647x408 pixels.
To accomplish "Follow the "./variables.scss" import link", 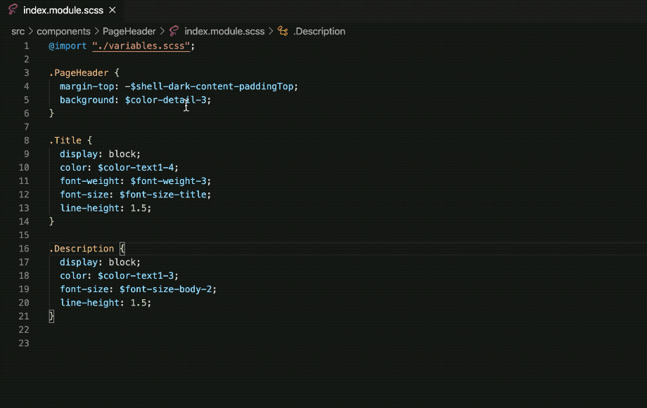I will [x=141, y=46].
